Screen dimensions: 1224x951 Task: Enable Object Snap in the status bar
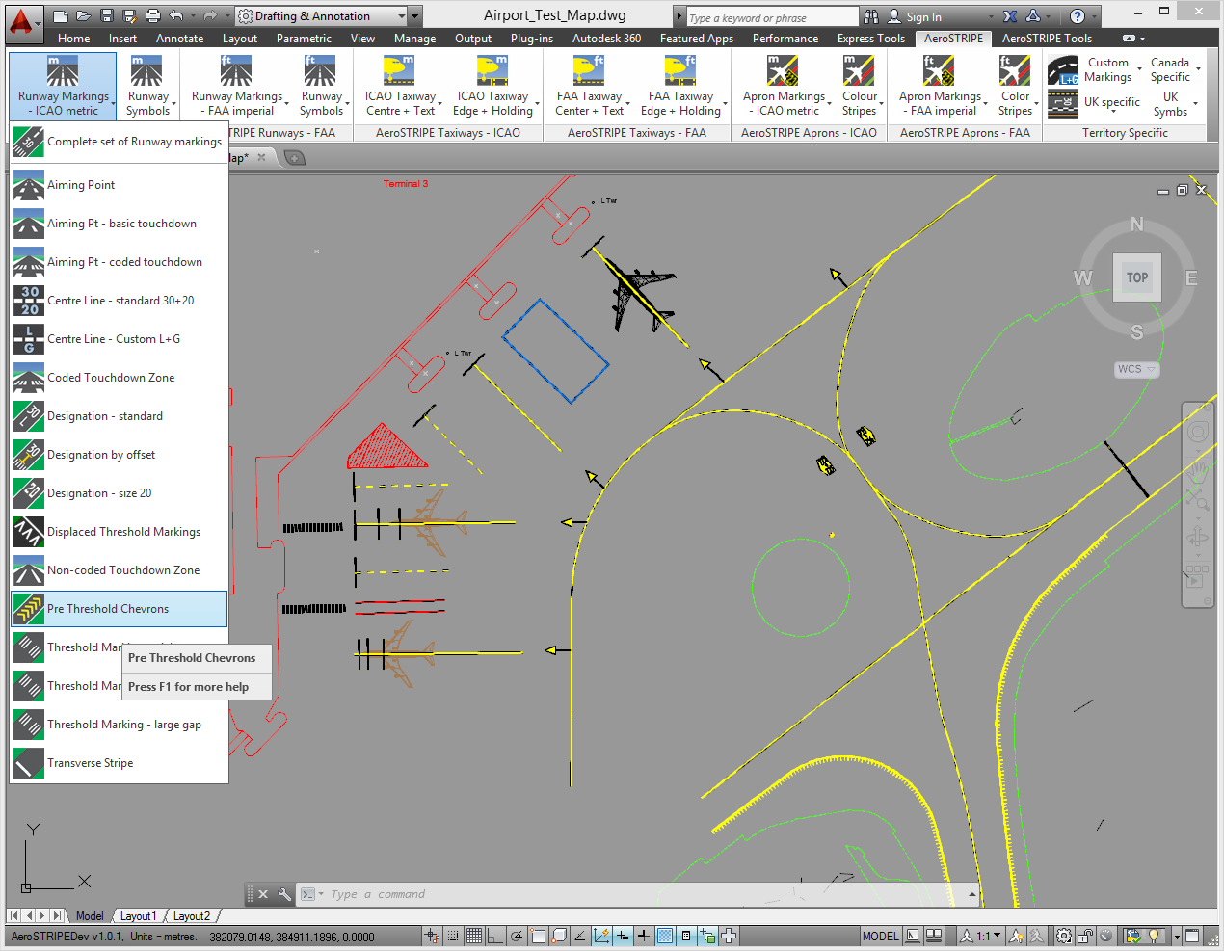[538, 936]
